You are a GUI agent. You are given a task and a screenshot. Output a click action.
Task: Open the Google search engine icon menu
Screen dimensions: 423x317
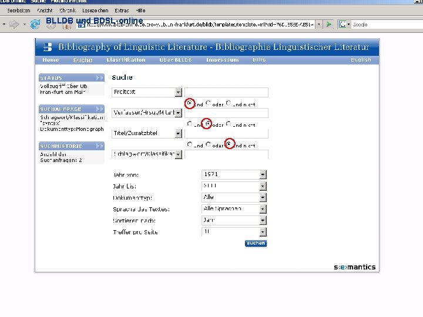(x=344, y=25)
